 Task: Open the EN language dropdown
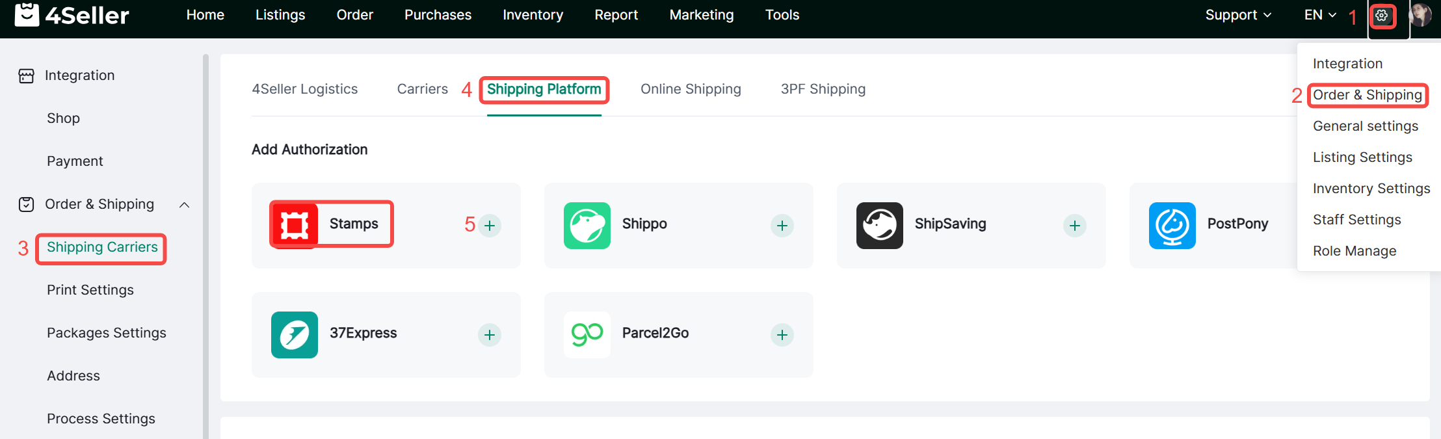tap(1319, 15)
